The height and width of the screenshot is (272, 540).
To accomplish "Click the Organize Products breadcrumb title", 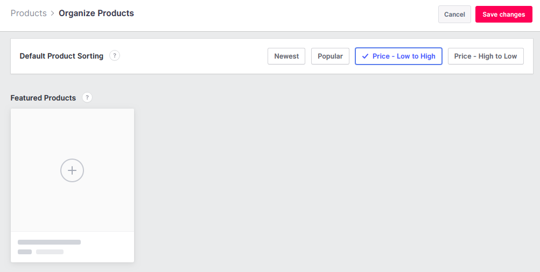I will (x=96, y=13).
